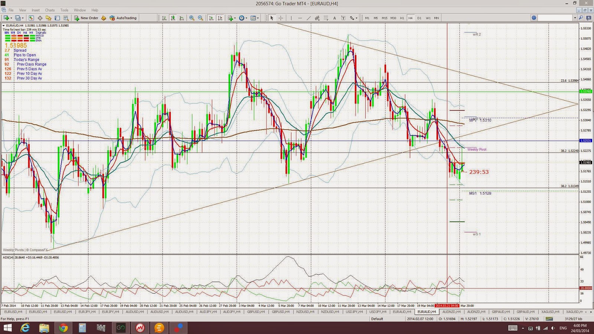Open the Strategy Tester icon
Viewport: 594px width, 334px height.
pos(66,18)
